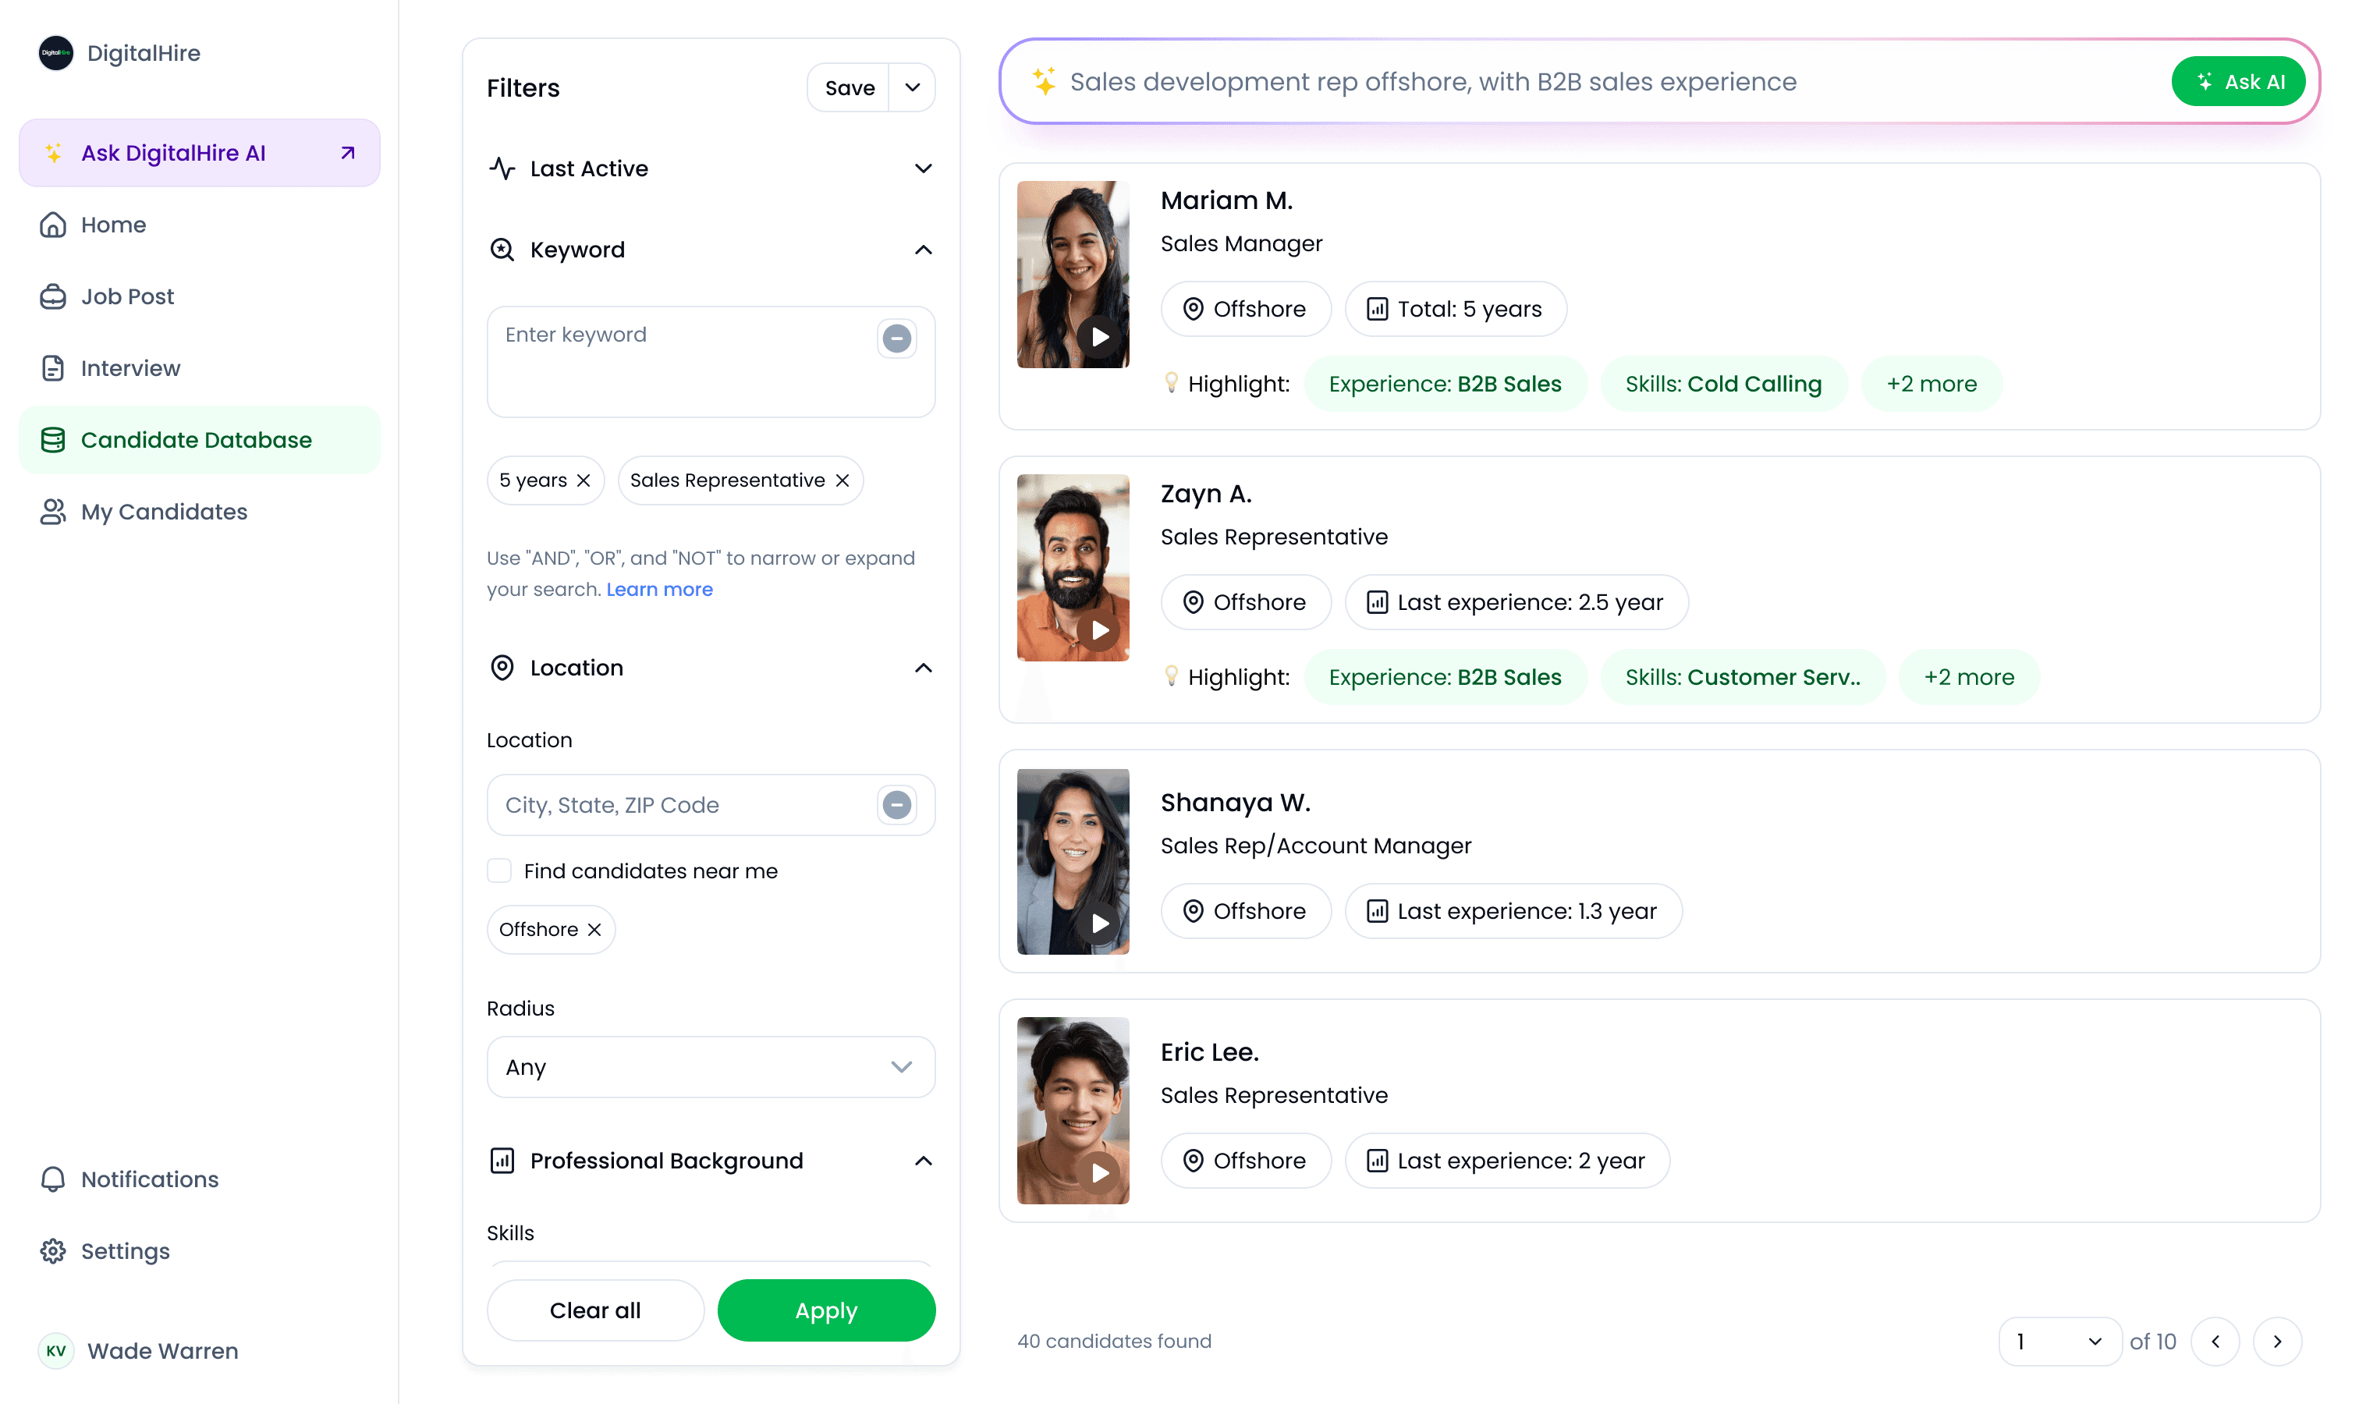Image resolution: width=2359 pixels, height=1404 pixels.
Task: Remove the 'Sales Representative' keyword chip
Action: 842,480
